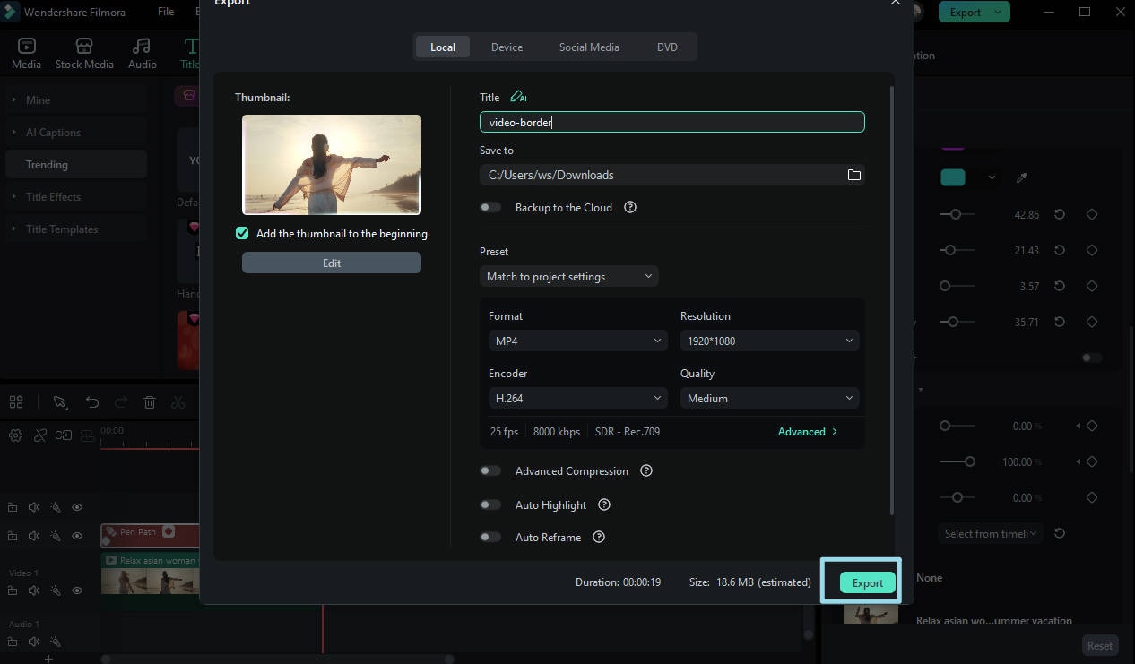Open the File menu

pyautogui.click(x=166, y=12)
